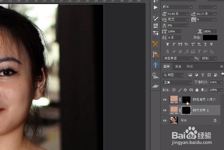Enable aa stylistic alternates icon
This screenshot has width=224, height=150.
tap(193, 51)
